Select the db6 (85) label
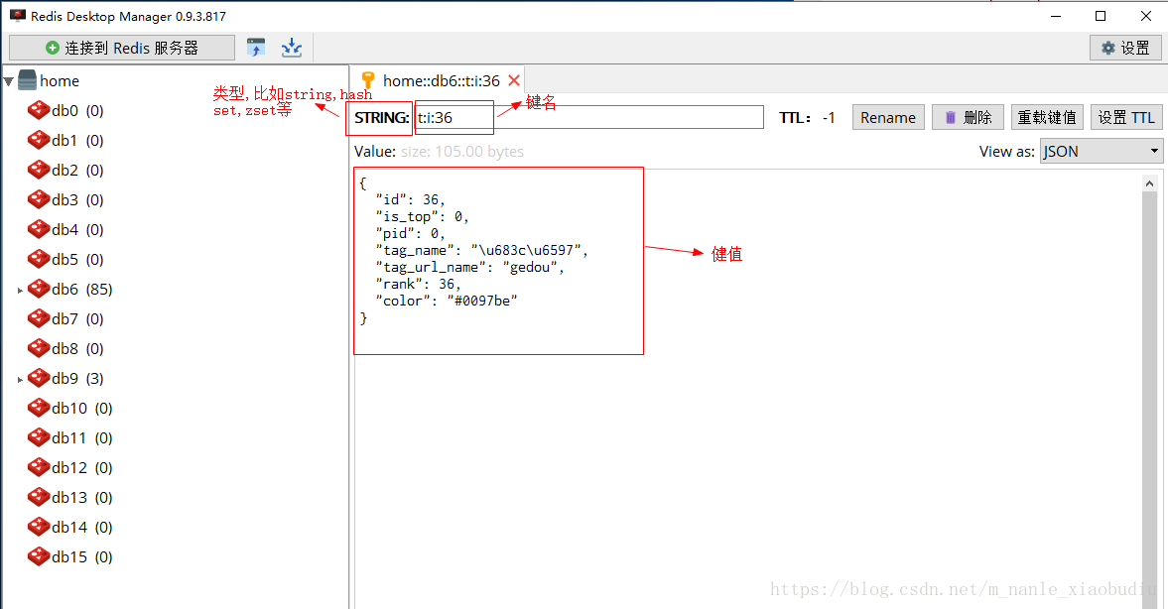This screenshot has width=1168, height=609. click(x=82, y=289)
